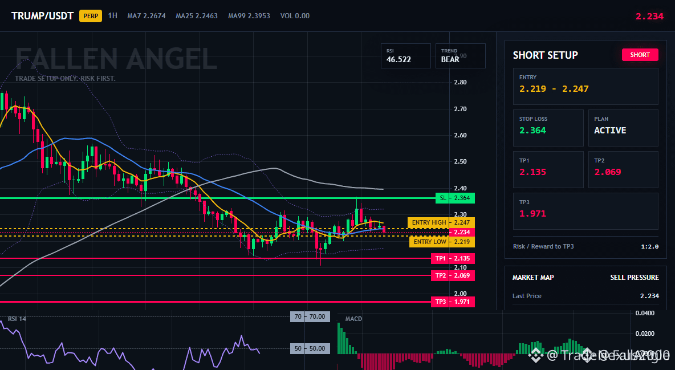Image resolution: width=675 pixels, height=370 pixels.
Task: Click the TP2 2.069 chart tag
Action: 453,275
